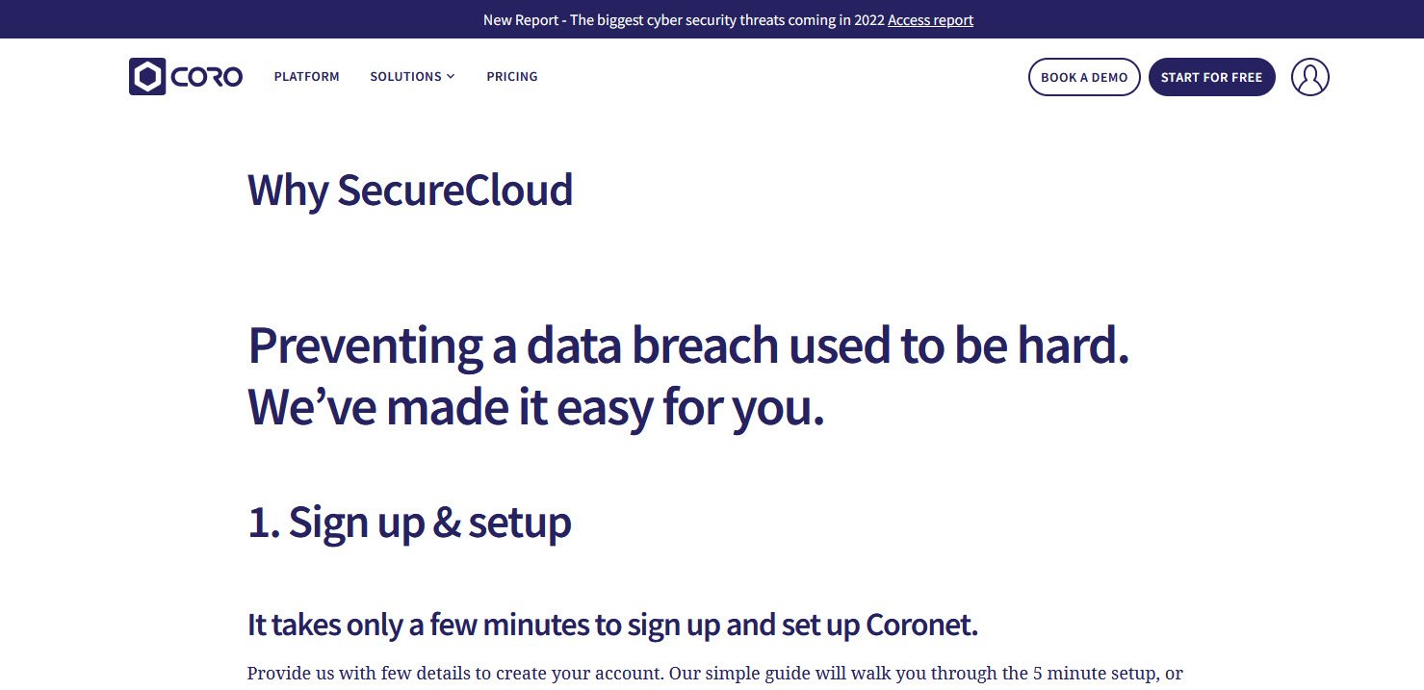Image resolution: width=1424 pixels, height=690 pixels.
Task: Follow the Access report link
Action: [930, 20]
